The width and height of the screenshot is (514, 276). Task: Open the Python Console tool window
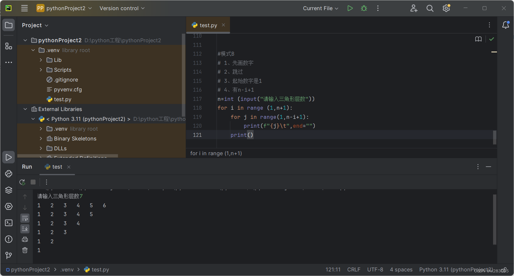click(x=9, y=174)
